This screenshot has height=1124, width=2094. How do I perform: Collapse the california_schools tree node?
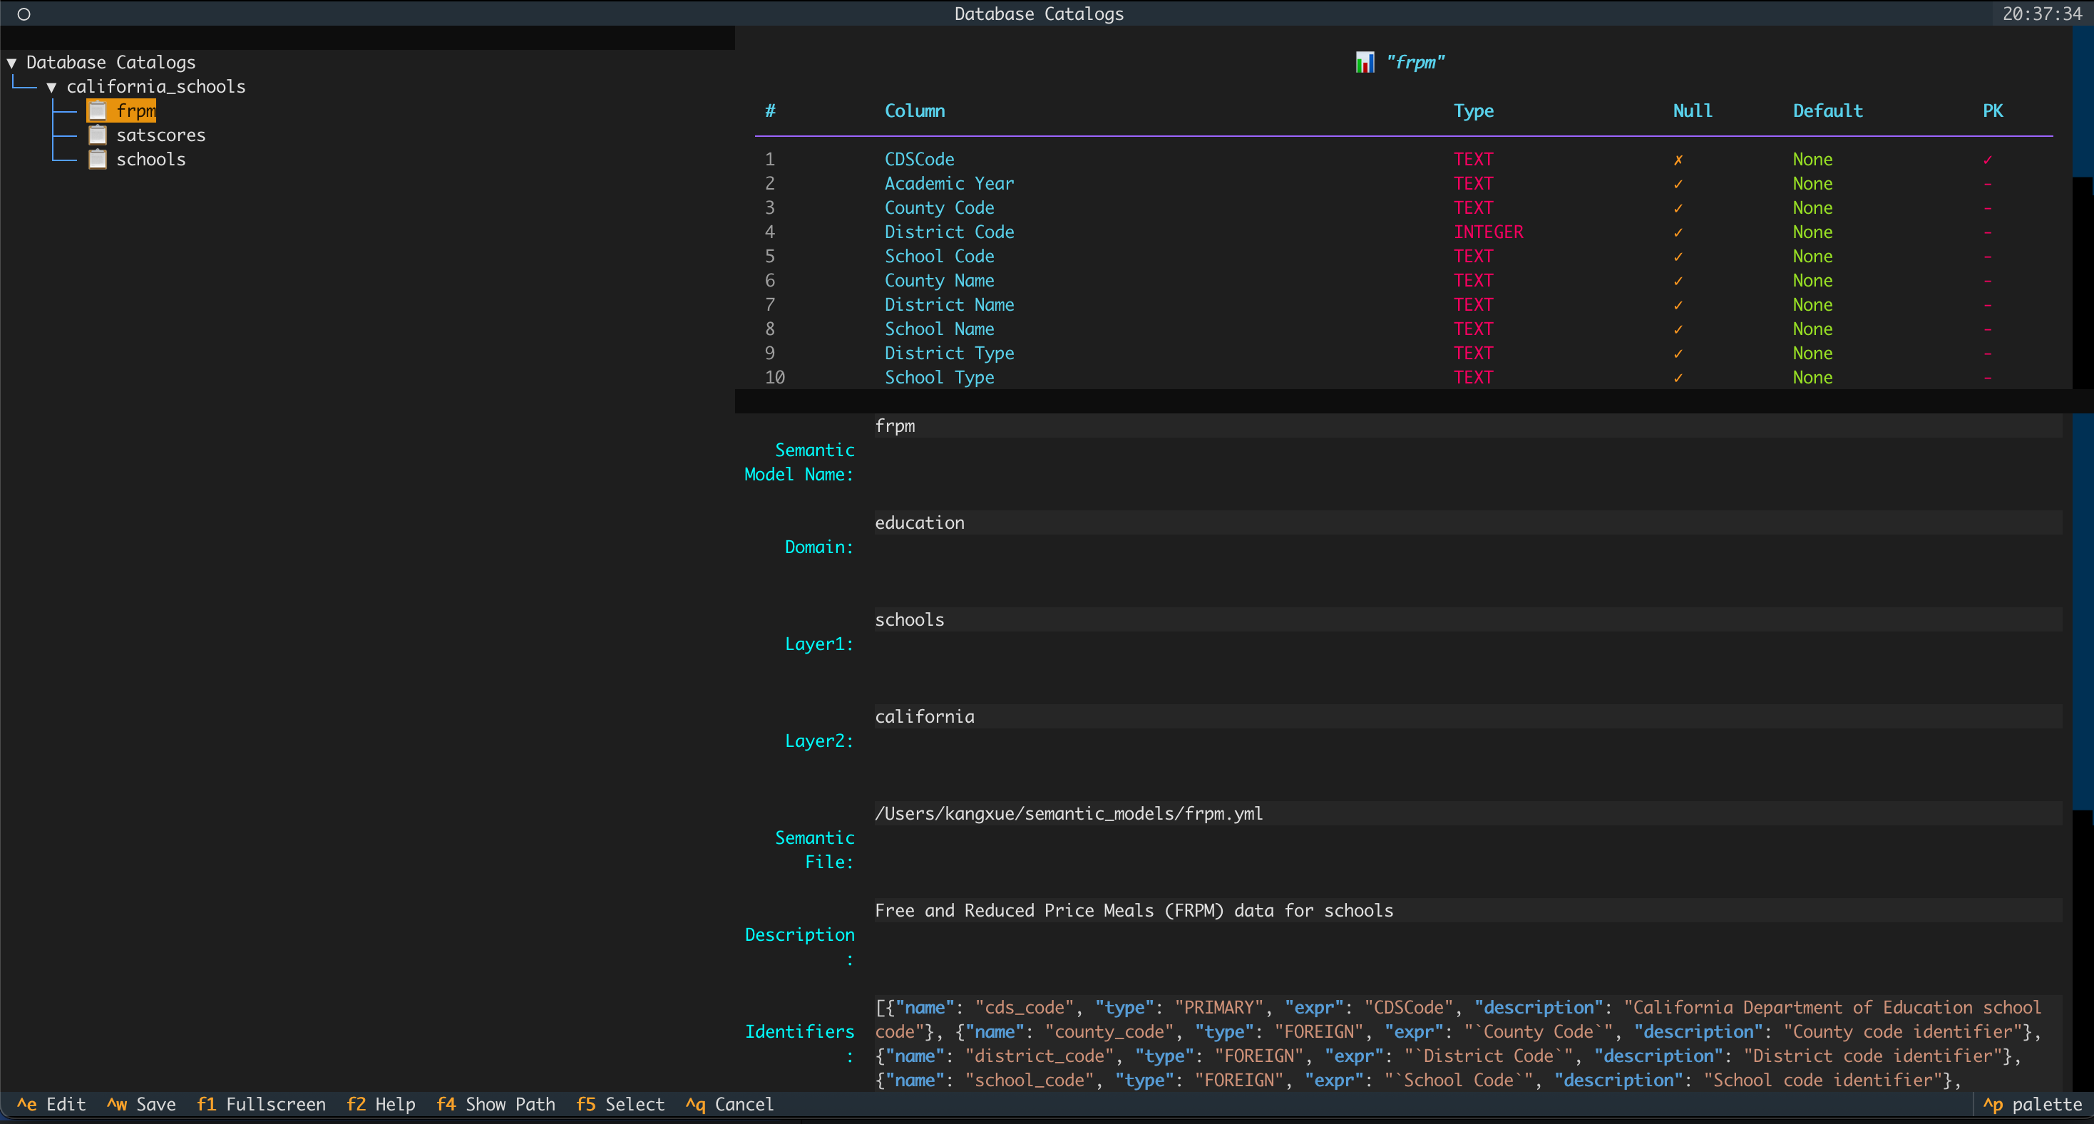pos(52,86)
